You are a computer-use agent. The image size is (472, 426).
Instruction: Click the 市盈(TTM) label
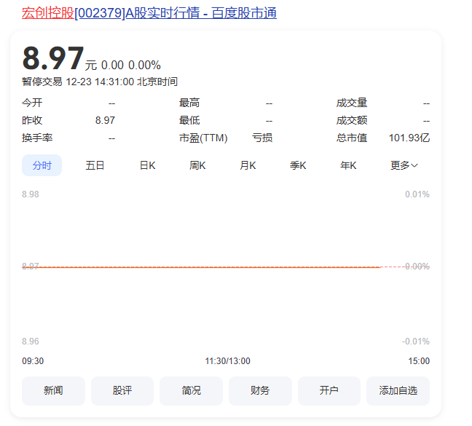[x=203, y=138]
